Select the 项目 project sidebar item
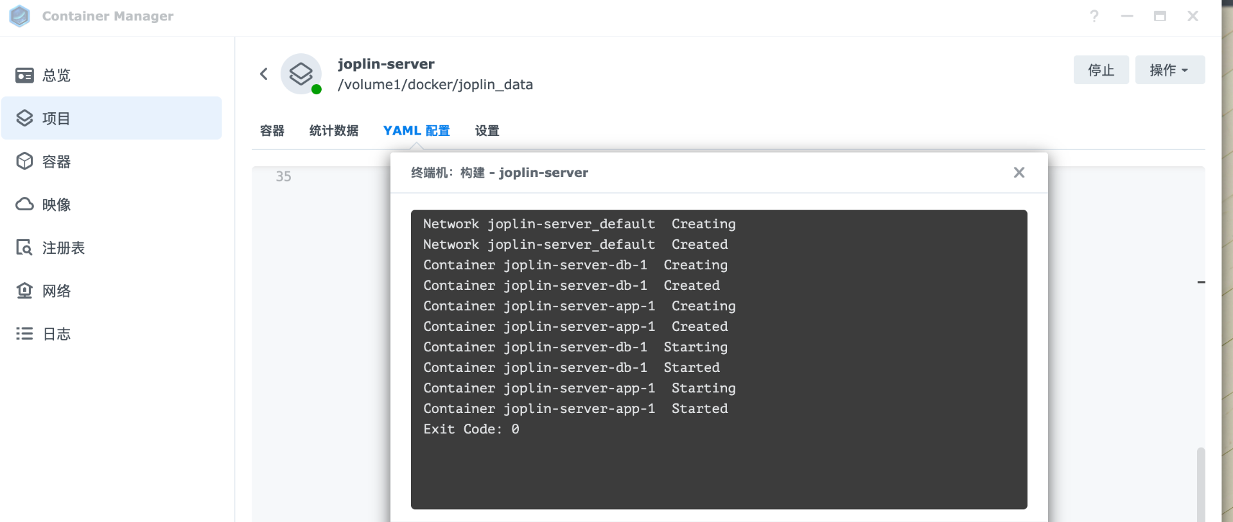 [112, 118]
